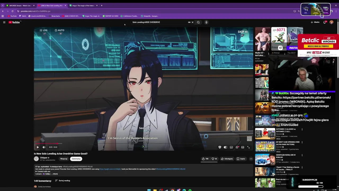This screenshot has height=191, width=339.
Task: Go to the YouTube home logo
Action: pyautogui.click(x=14, y=22)
